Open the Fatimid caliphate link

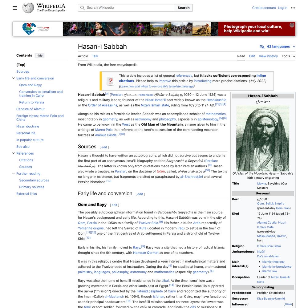(x=150, y=291)
